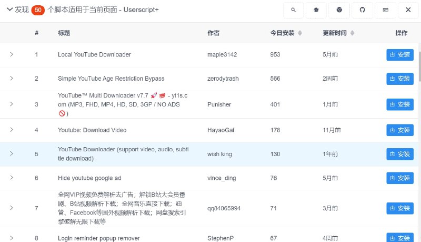Open the search icon button
Screen dimensions: 421x242
click(294, 10)
